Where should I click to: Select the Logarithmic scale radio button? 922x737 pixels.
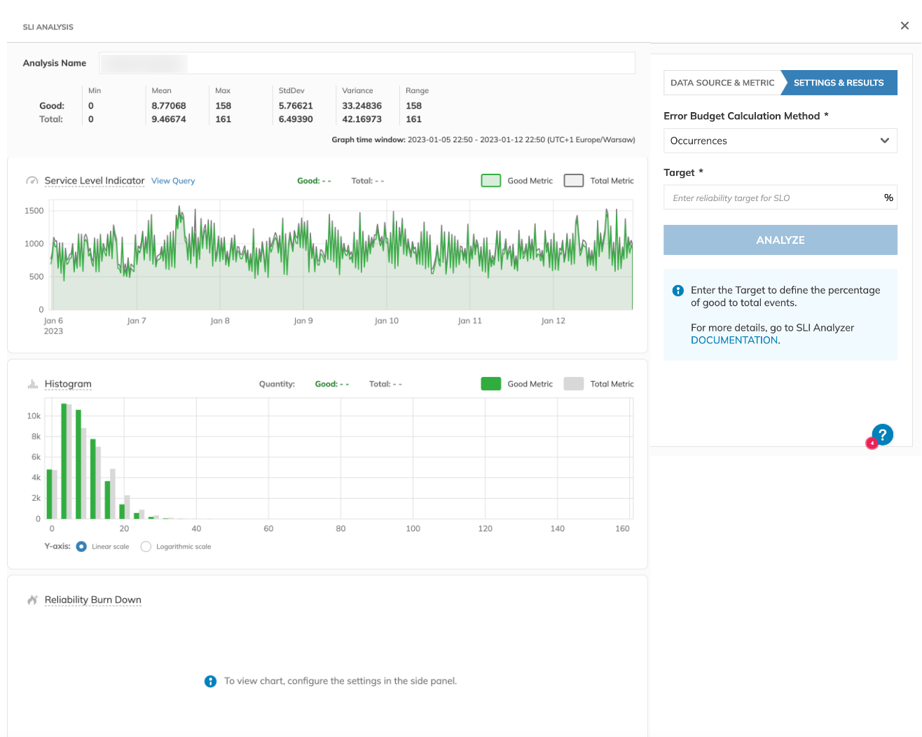click(146, 546)
